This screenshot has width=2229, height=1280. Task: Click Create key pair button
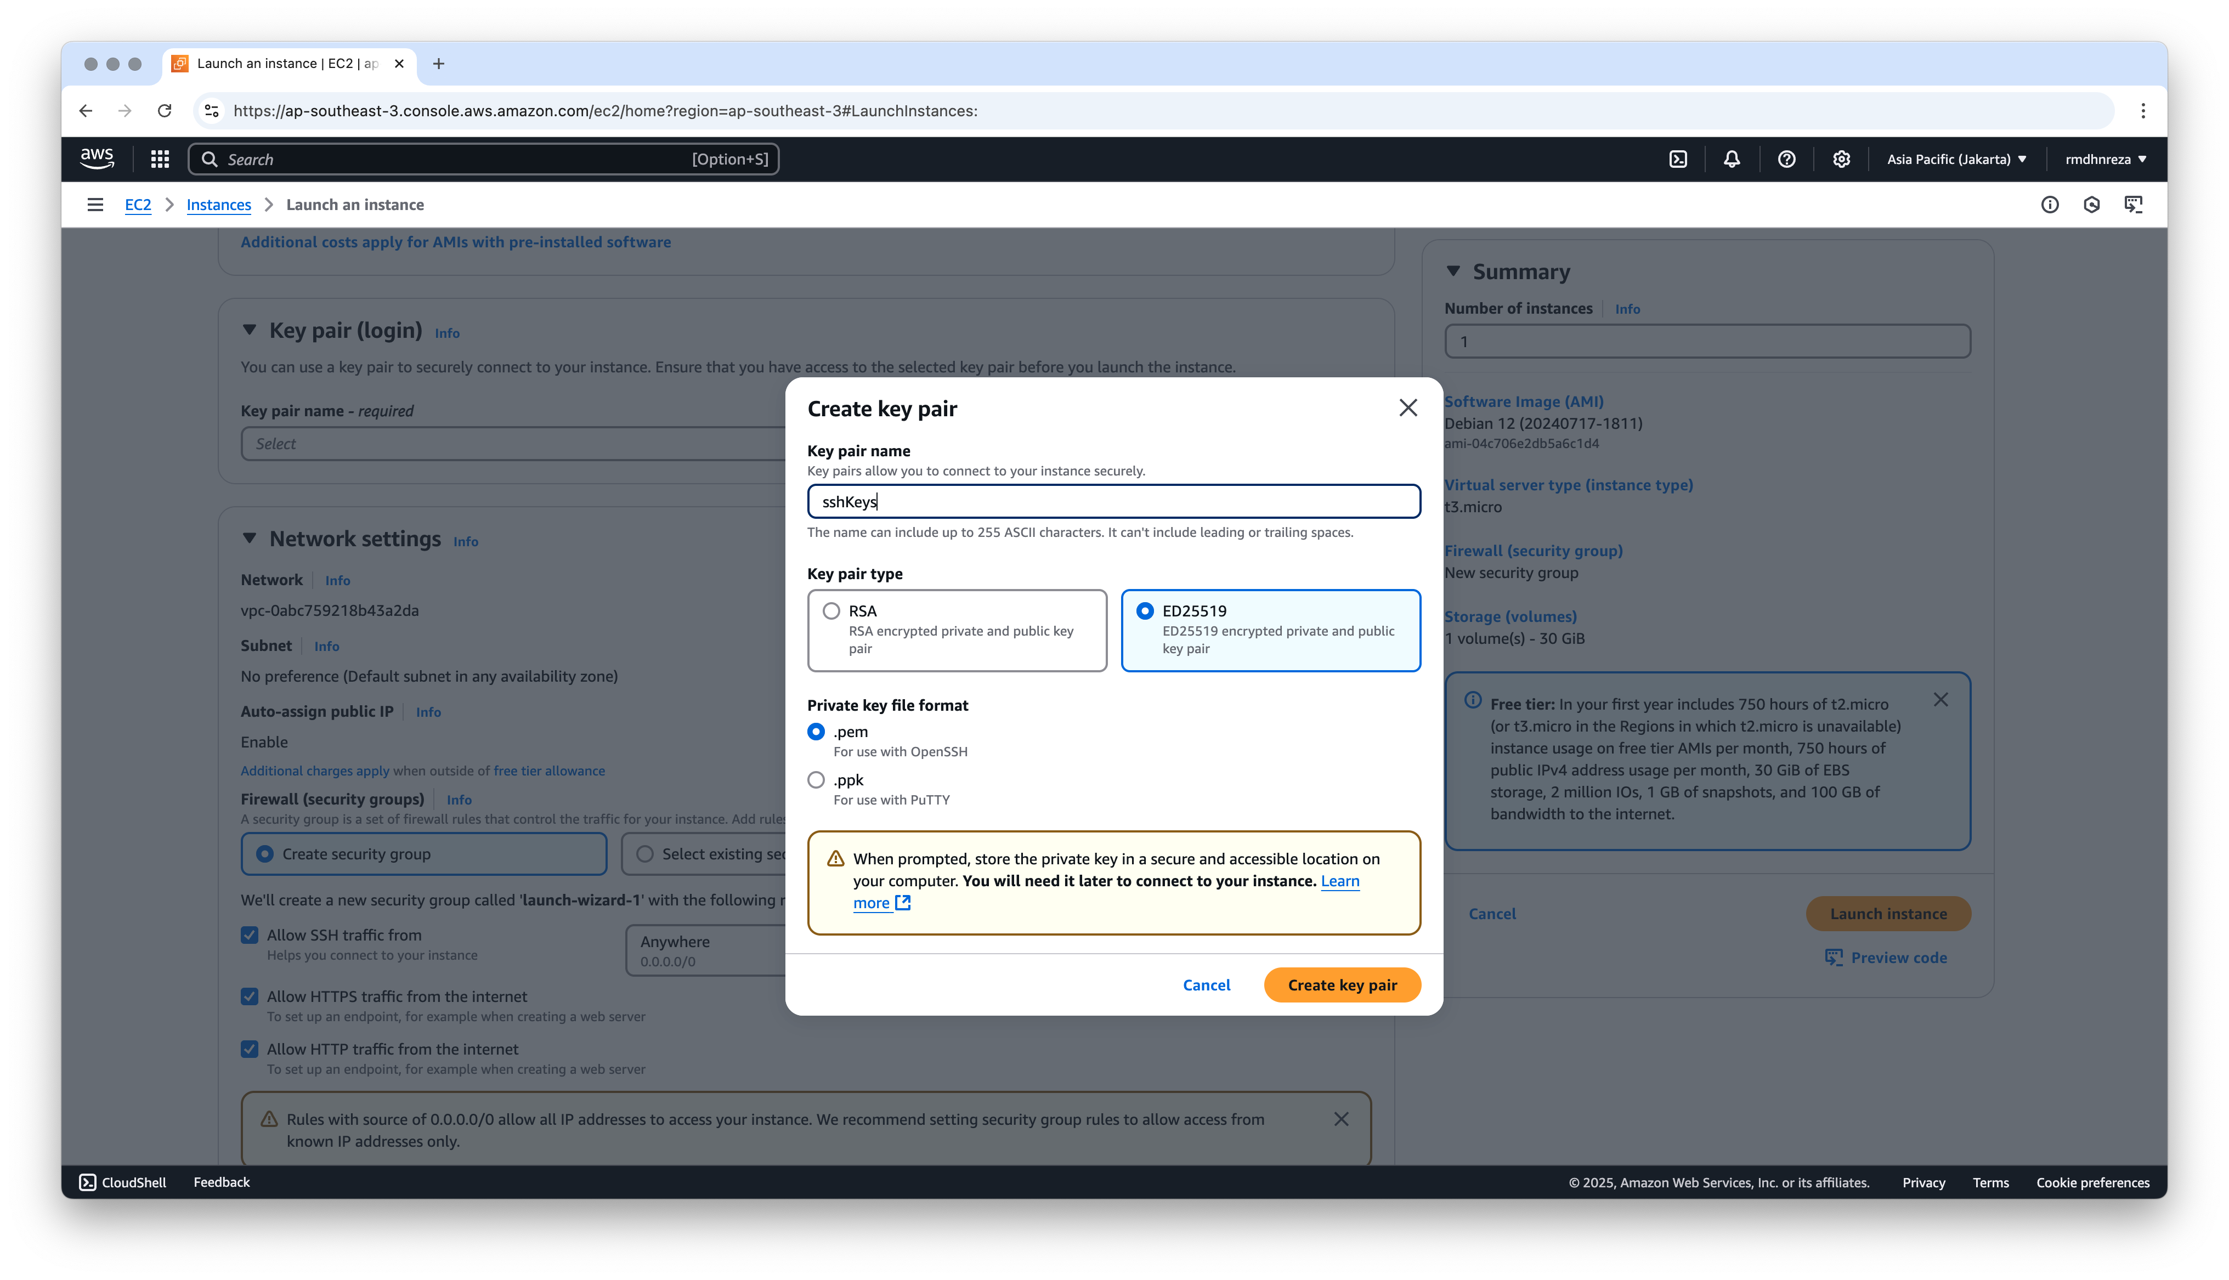point(1342,984)
